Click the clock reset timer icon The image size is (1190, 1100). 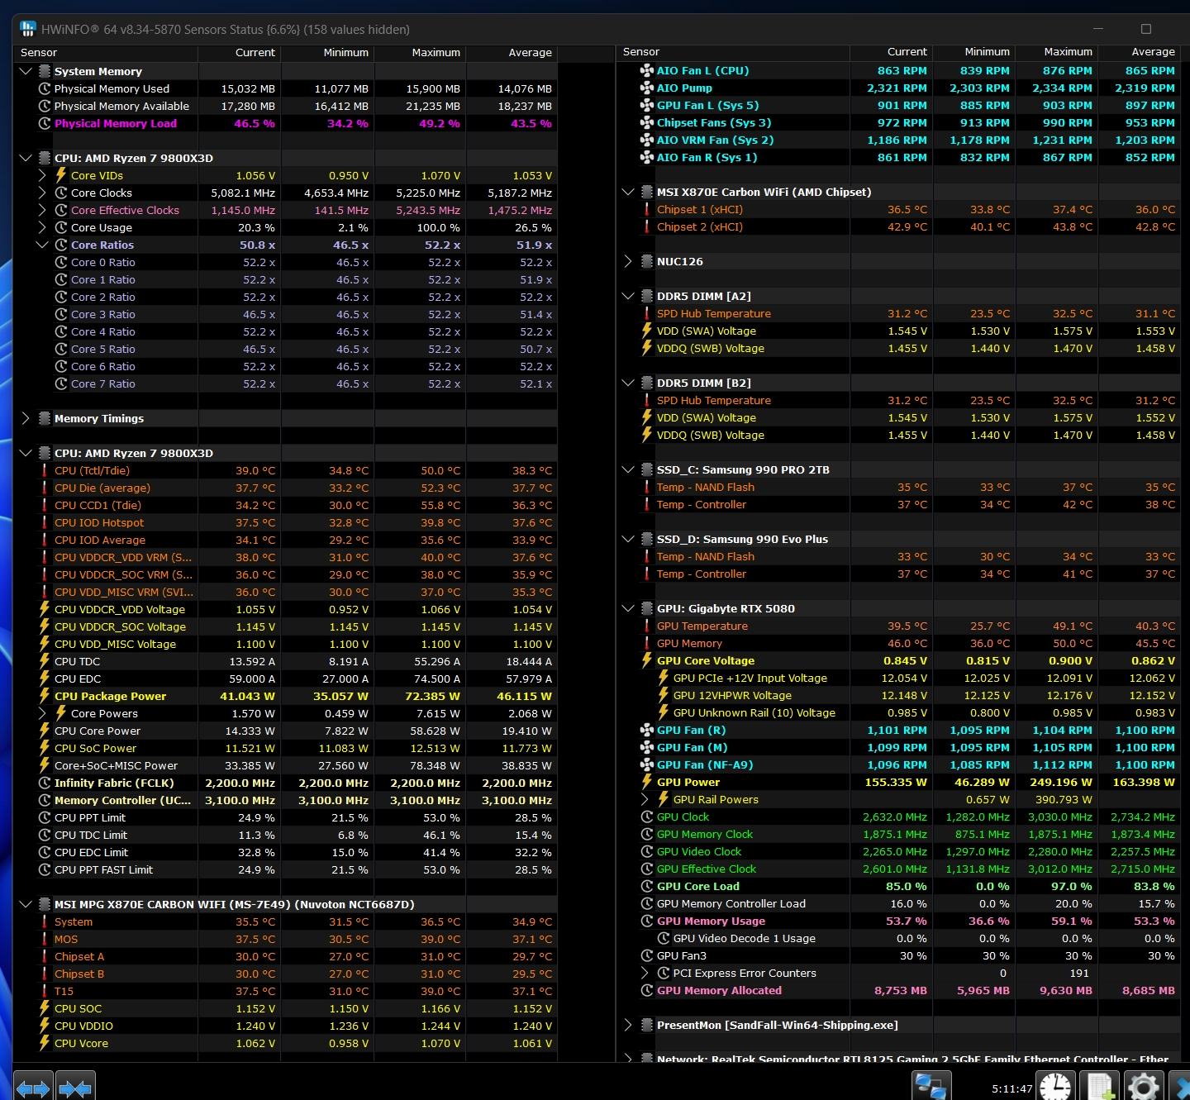point(1055,1088)
